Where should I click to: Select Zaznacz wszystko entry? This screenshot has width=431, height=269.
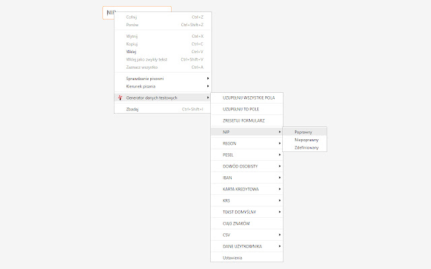162,67
